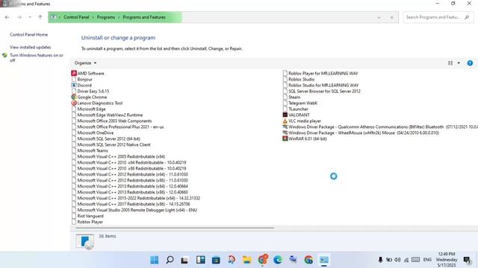Open the volume icon in system tray
Image resolution: width=478 pixels, height=268 pixels.
pyautogui.click(x=397, y=260)
